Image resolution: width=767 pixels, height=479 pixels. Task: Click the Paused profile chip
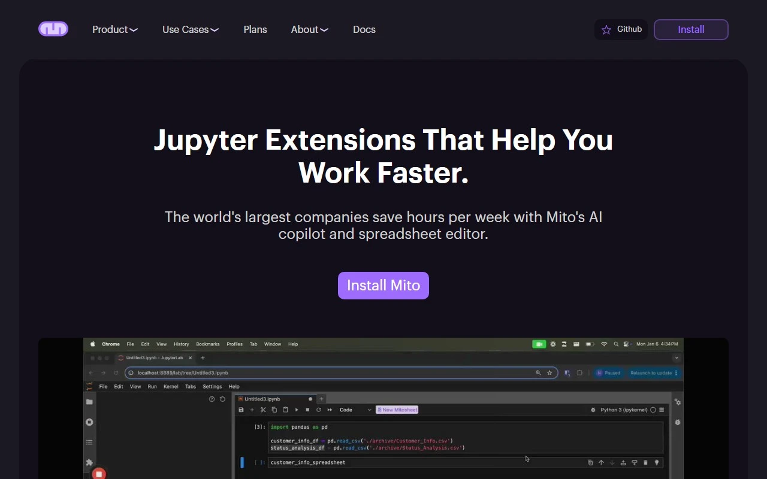coord(608,372)
